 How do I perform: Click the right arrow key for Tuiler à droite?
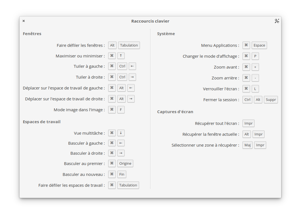click(132, 77)
